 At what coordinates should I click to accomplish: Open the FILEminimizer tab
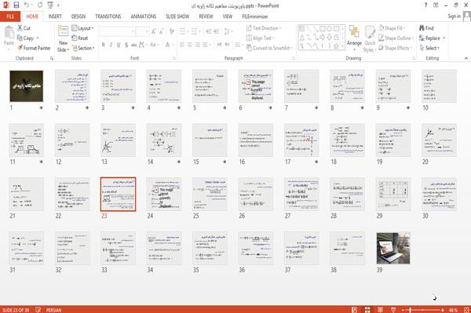tap(254, 16)
